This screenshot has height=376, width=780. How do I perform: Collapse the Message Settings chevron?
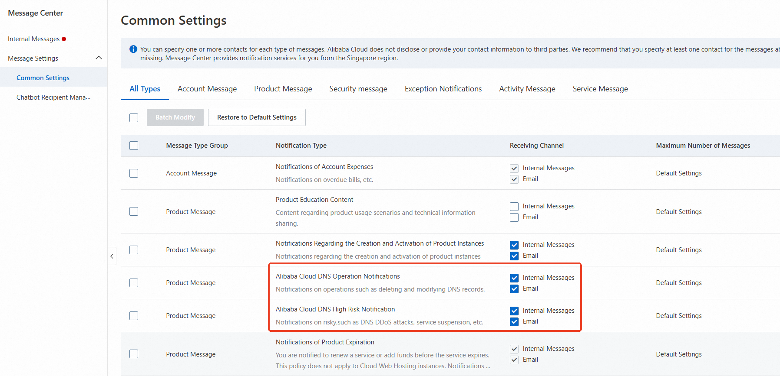(x=99, y=58)
